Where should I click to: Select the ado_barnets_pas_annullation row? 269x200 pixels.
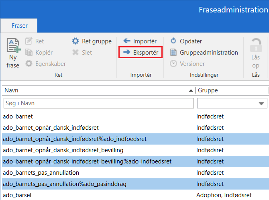click(96, 173)
